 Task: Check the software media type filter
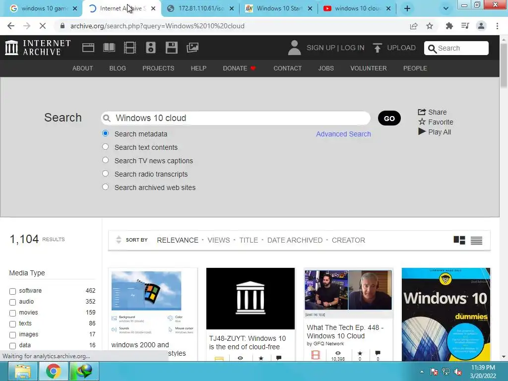click(x=12, y=291)
